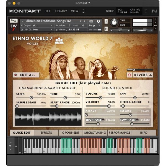166x166 pixels.
Task: Click the voices group icon beside Ethno World 7
Action: [x=59, y=41]
